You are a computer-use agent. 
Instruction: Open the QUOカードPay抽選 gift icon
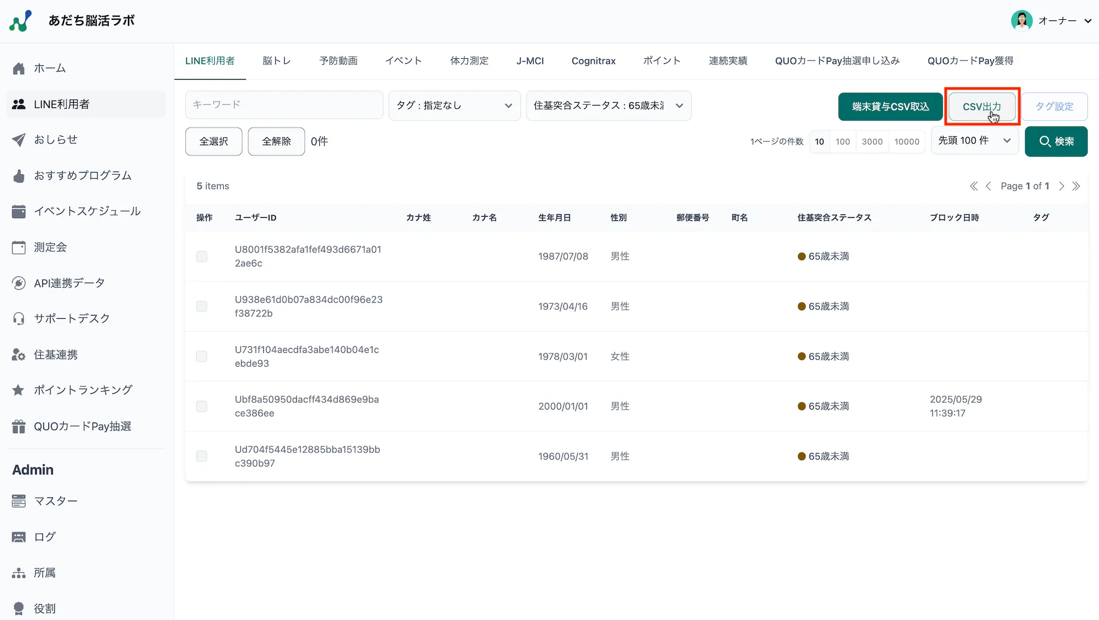pos(19,427)
